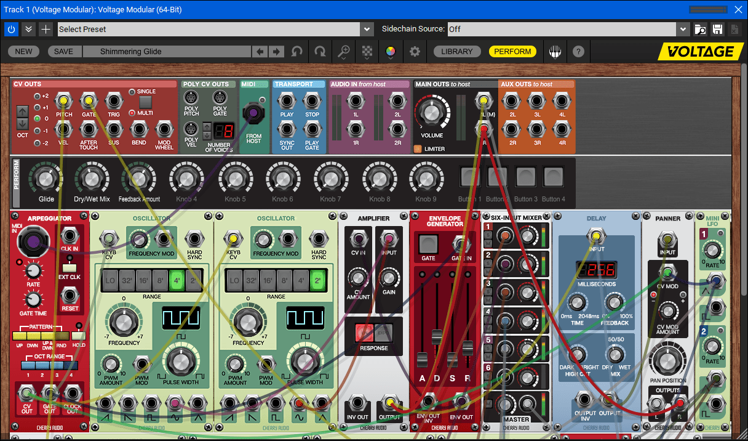Click the TRIG jack in CV Outs
This screenshot has width=748, height=441.
pyautogui.click(x=114, y=100)
